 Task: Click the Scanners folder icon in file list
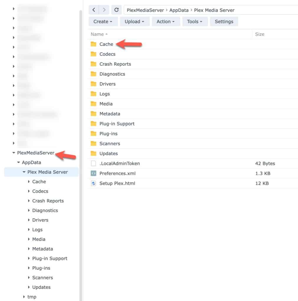tap(93, 143)
